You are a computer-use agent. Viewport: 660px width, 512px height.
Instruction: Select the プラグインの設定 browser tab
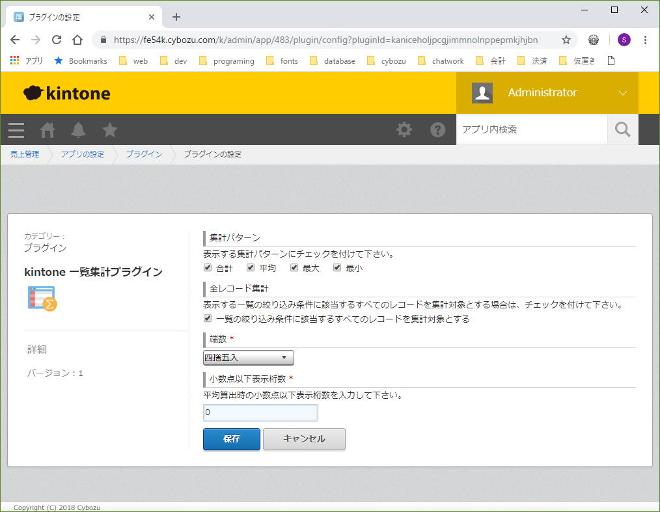[84, 17]
